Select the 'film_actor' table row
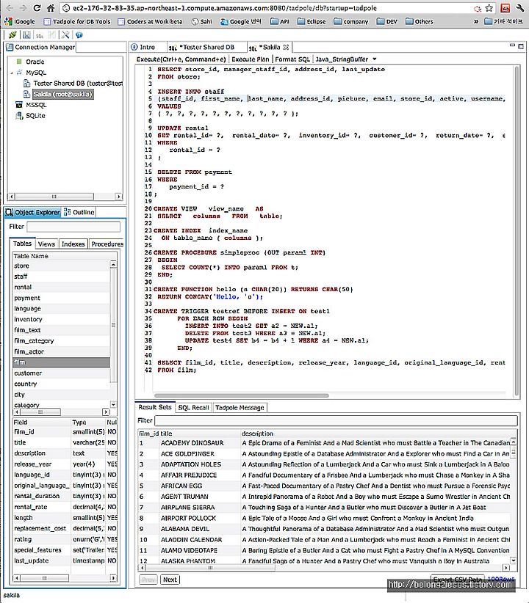This screenshot has height=603, width=529. click(x=61, y=351)
